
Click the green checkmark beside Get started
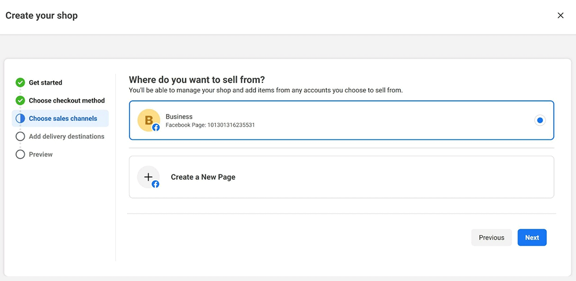pyautogui.click(x=20, y=82)
